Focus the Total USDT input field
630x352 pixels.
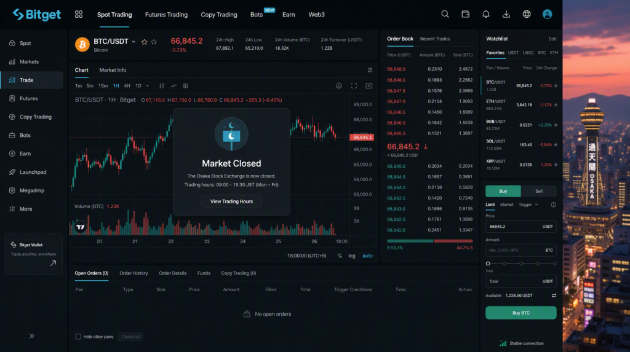[x=520, y=281]
